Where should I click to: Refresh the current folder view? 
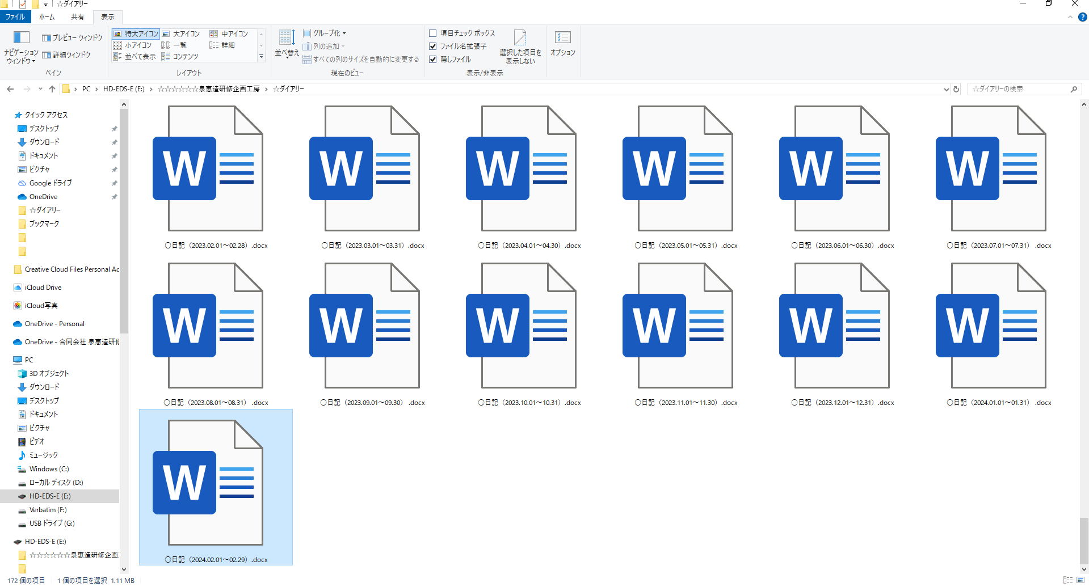pyautogui.click(x=956, y=89)
